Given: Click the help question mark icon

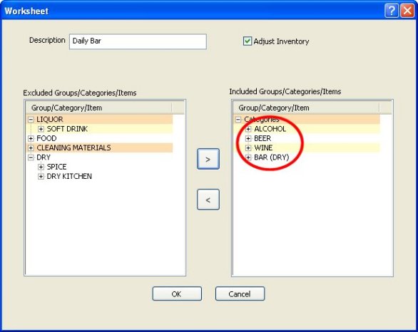Looking at the screenshot, I should click(392, 11).
